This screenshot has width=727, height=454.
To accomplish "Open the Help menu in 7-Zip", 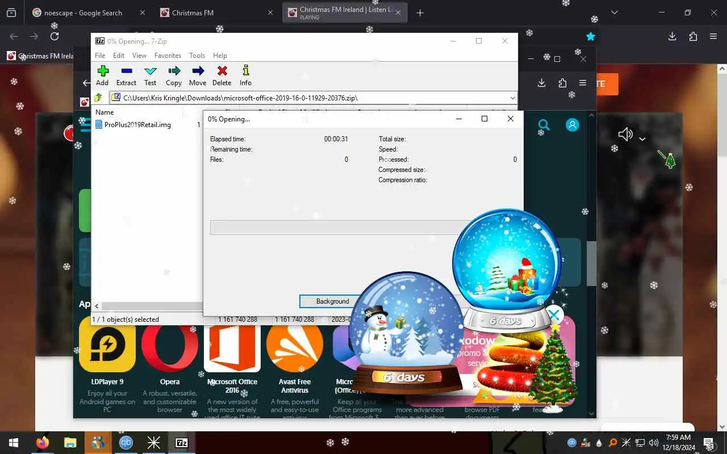I will (x=220, y=56).
